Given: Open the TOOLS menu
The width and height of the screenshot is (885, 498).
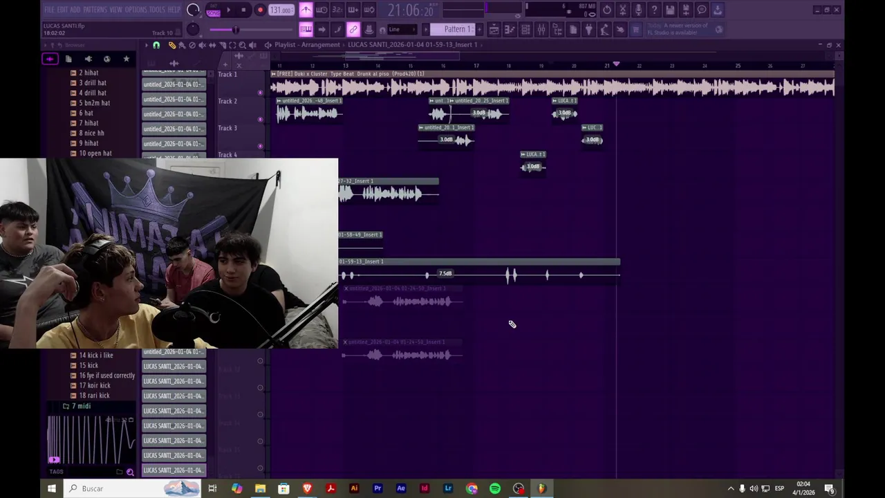Looking at the screenshot, I should tap(158, 10).
